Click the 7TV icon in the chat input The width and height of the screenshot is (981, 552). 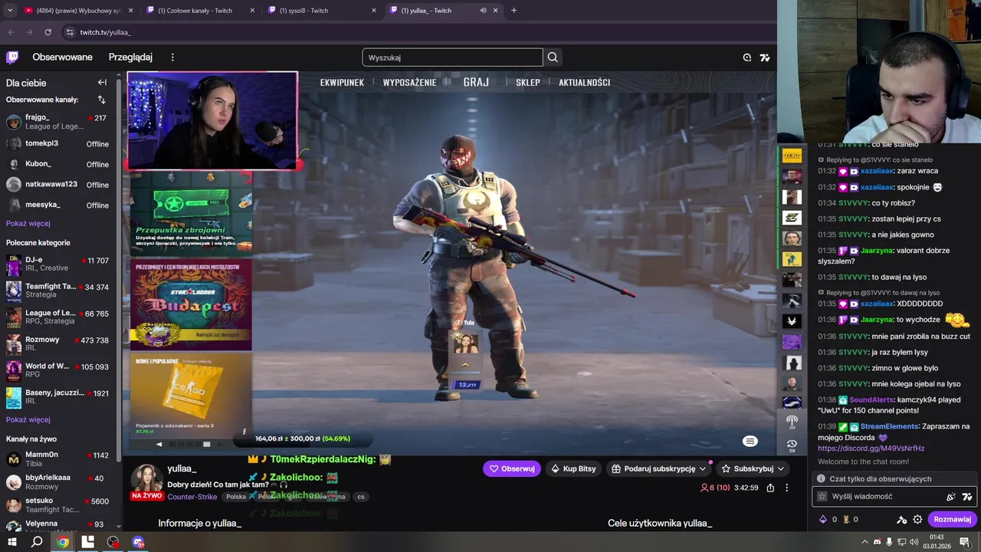[x=967, y=497]
